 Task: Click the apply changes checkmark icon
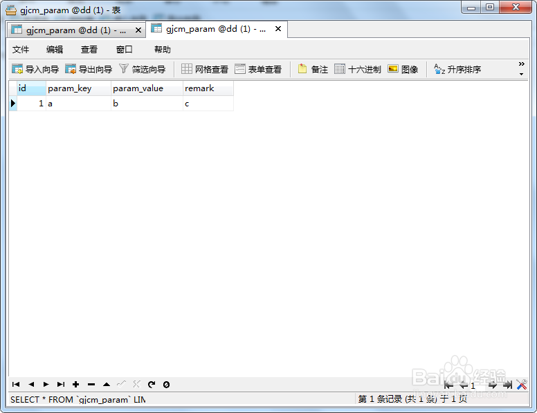click(x=122, y=384)
